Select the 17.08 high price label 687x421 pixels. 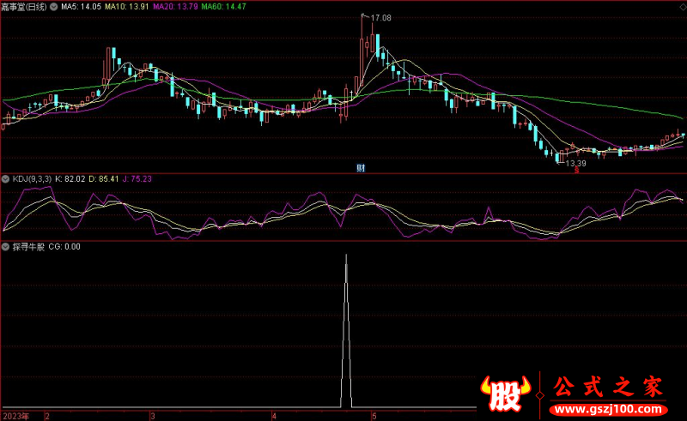coord(380,17)
